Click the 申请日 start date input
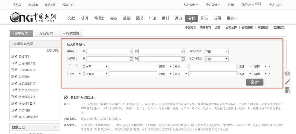This screenshot has width=296, height=134. (110, 51)
